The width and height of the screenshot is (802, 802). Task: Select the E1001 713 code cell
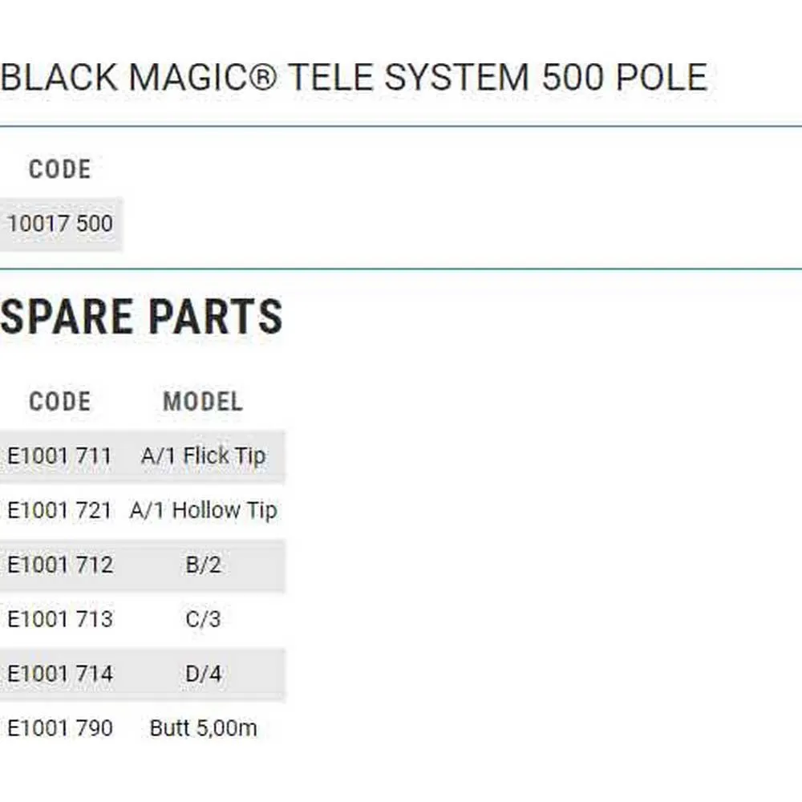click(x=60, y=620)
